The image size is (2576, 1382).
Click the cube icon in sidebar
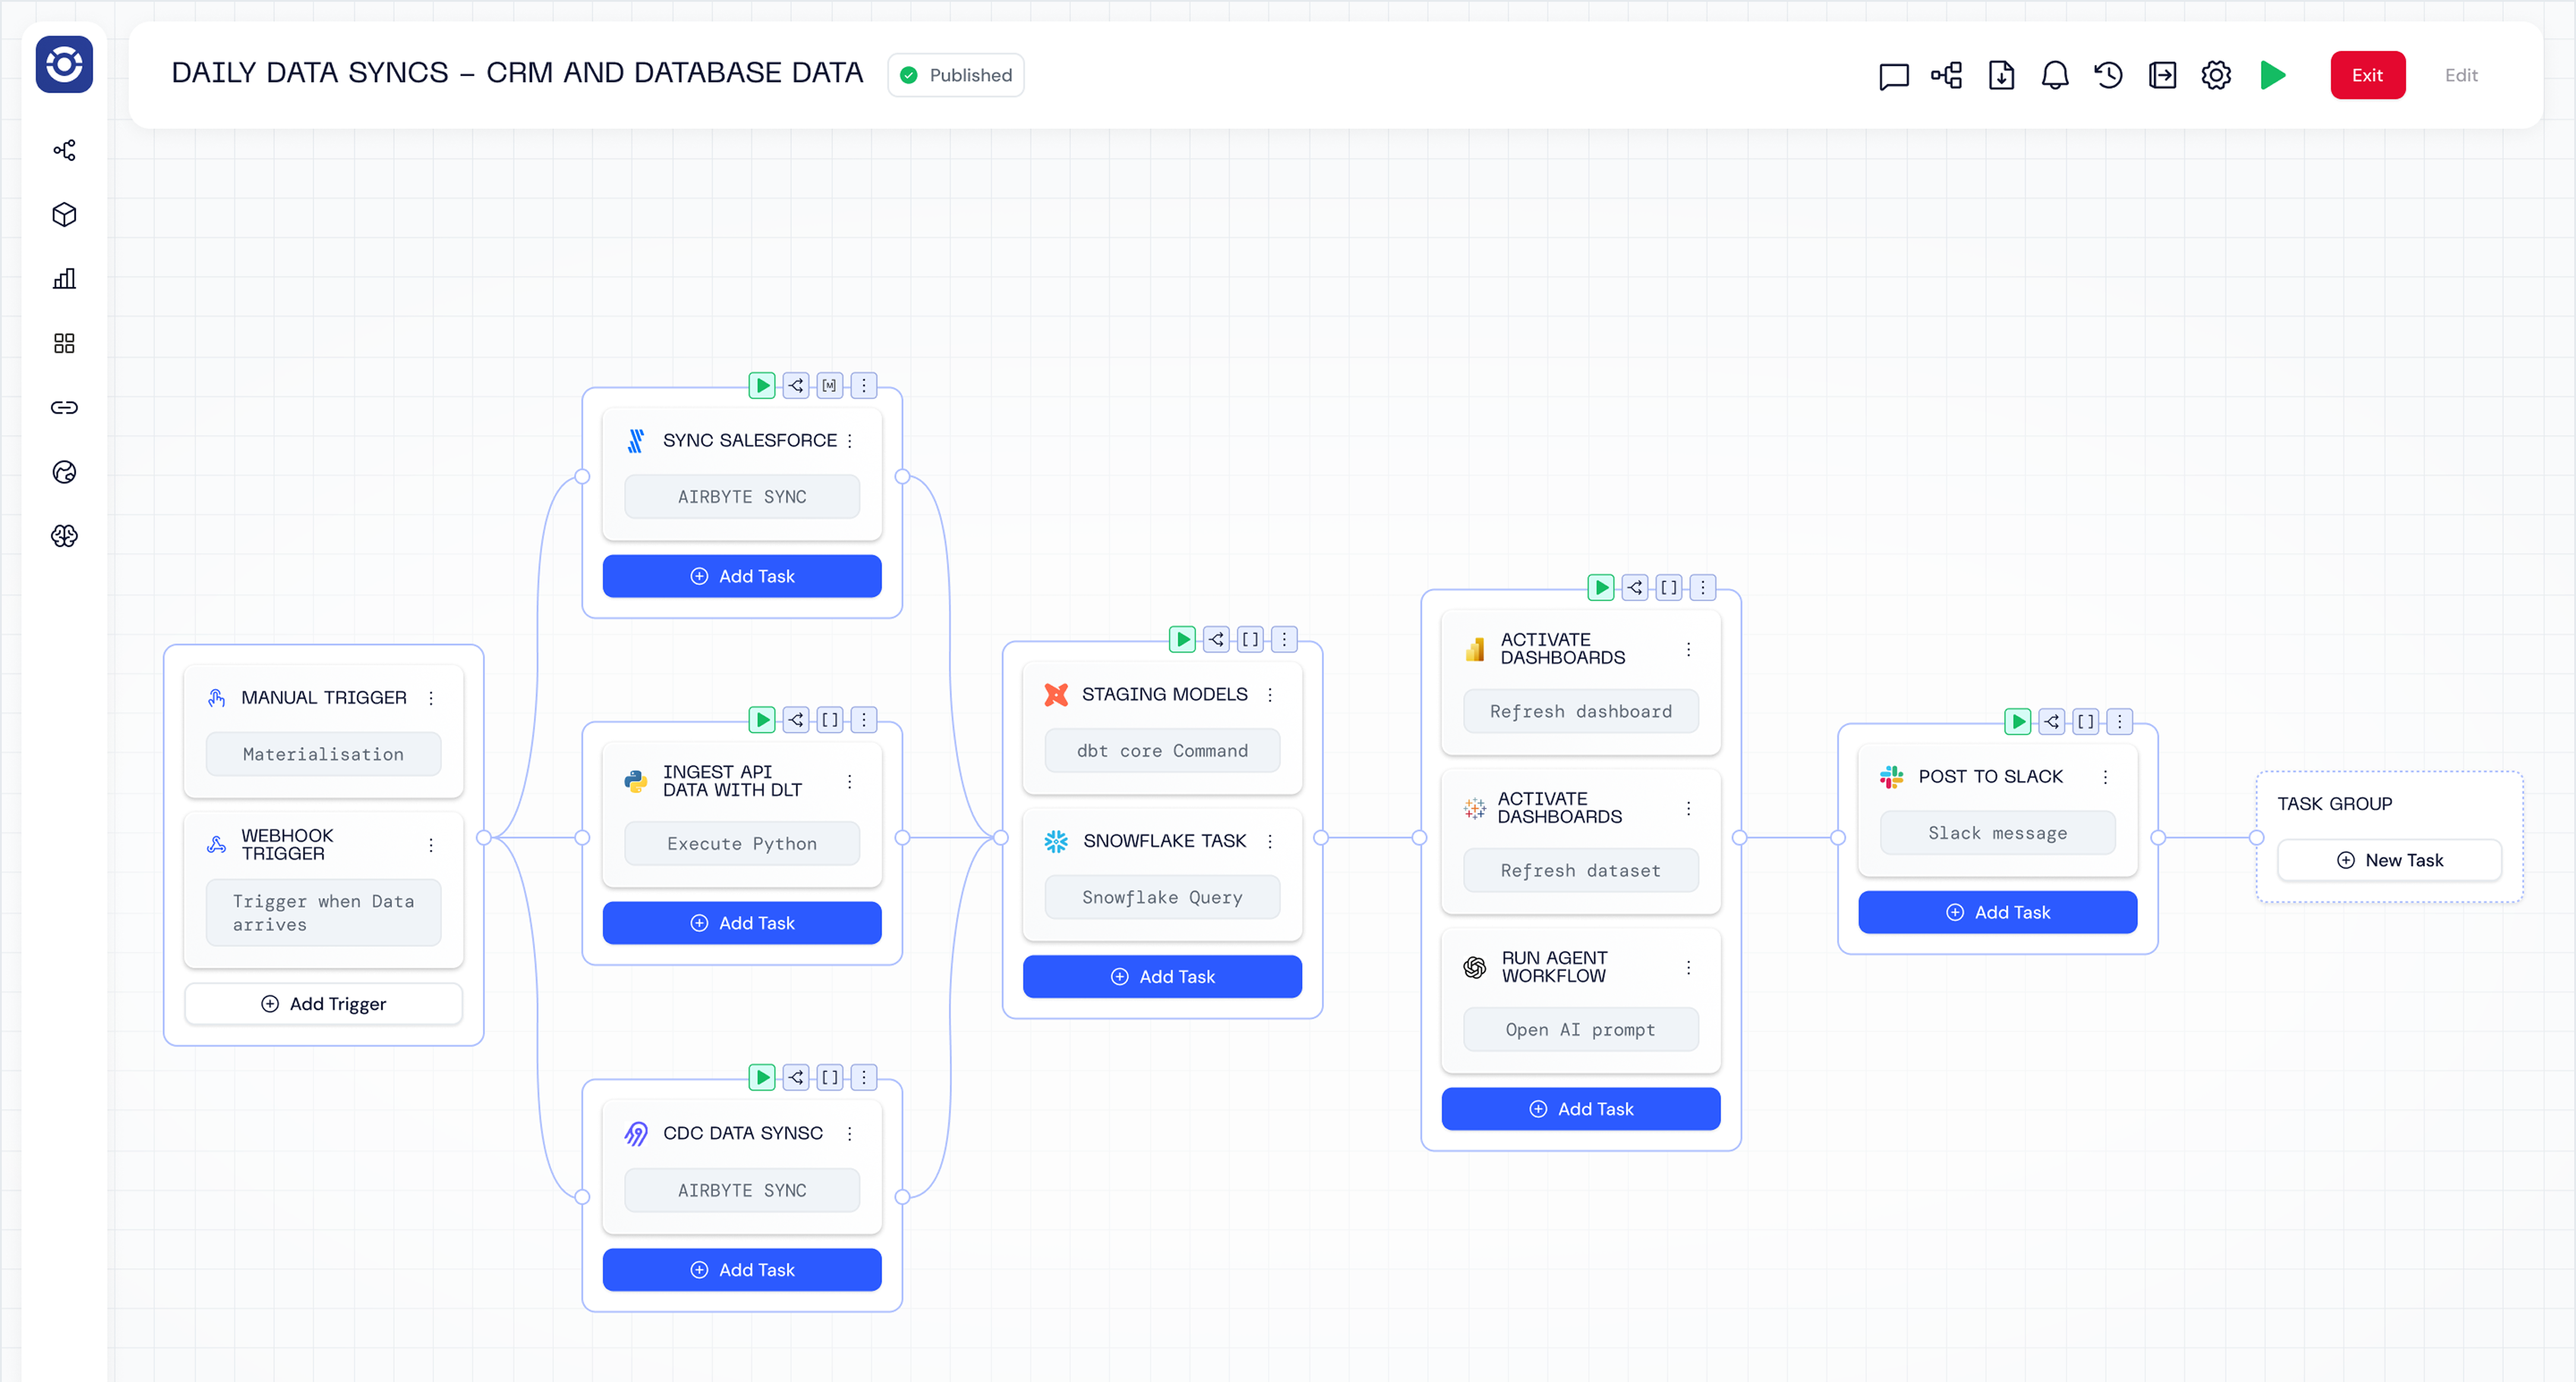pyautogui.click(x=64, y=215)
